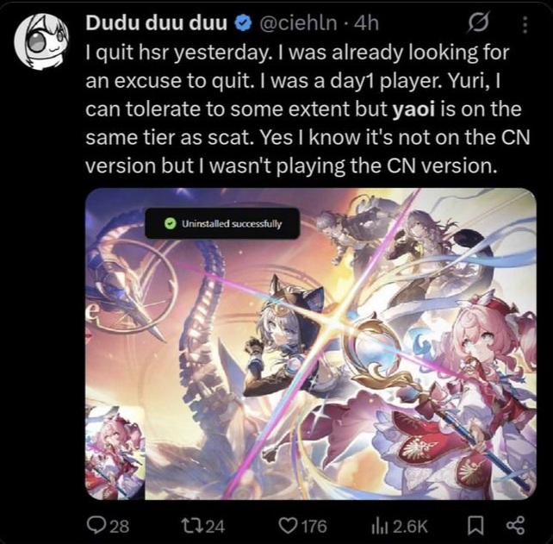
Task: Click the 4h timestamp
Action: tap(366, 23)
